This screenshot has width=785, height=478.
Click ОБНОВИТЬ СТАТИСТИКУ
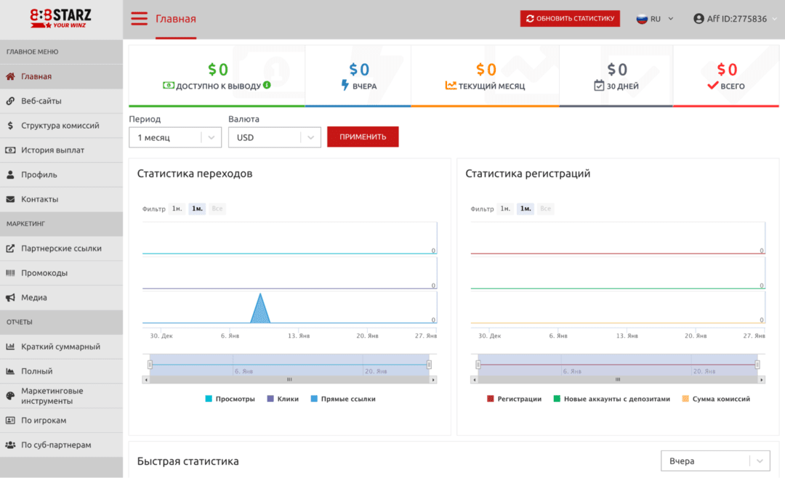click(x=570, y=18)
